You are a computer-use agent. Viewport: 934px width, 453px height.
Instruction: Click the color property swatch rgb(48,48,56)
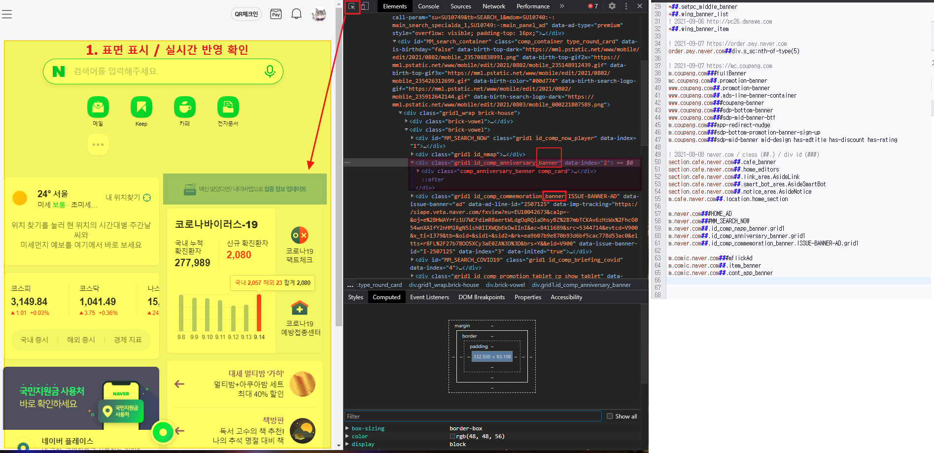coord(452,437)
